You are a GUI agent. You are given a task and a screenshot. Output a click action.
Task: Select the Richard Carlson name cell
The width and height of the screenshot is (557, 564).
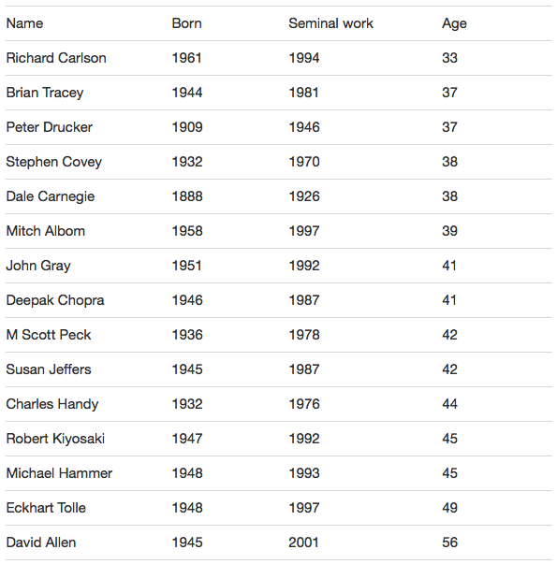tap(56, 58)
